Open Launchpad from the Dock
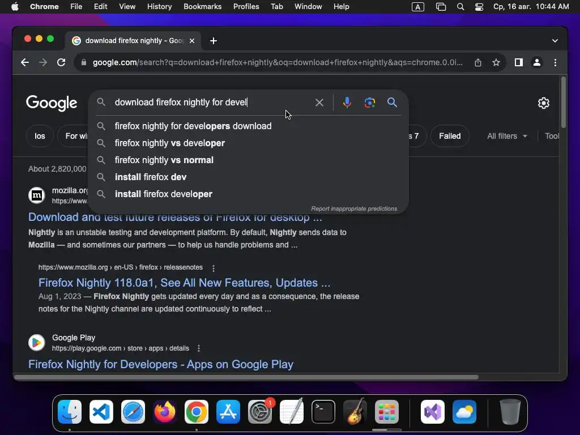This screenshot has height=435, width=580. [387, 412]
